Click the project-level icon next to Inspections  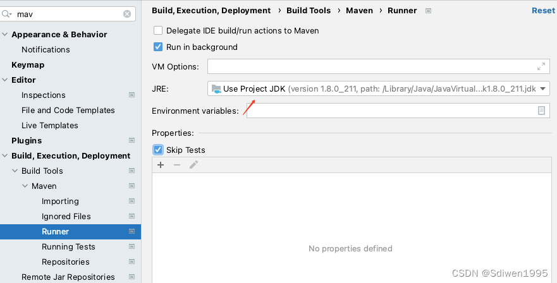click(132, 95)
